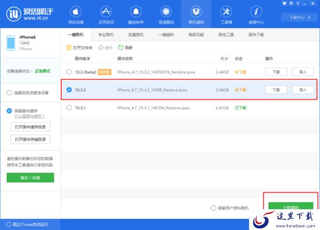
Task: Toggle the 保留固件缓存 keep firmware cache checkbox
Action: pos(9,111)
